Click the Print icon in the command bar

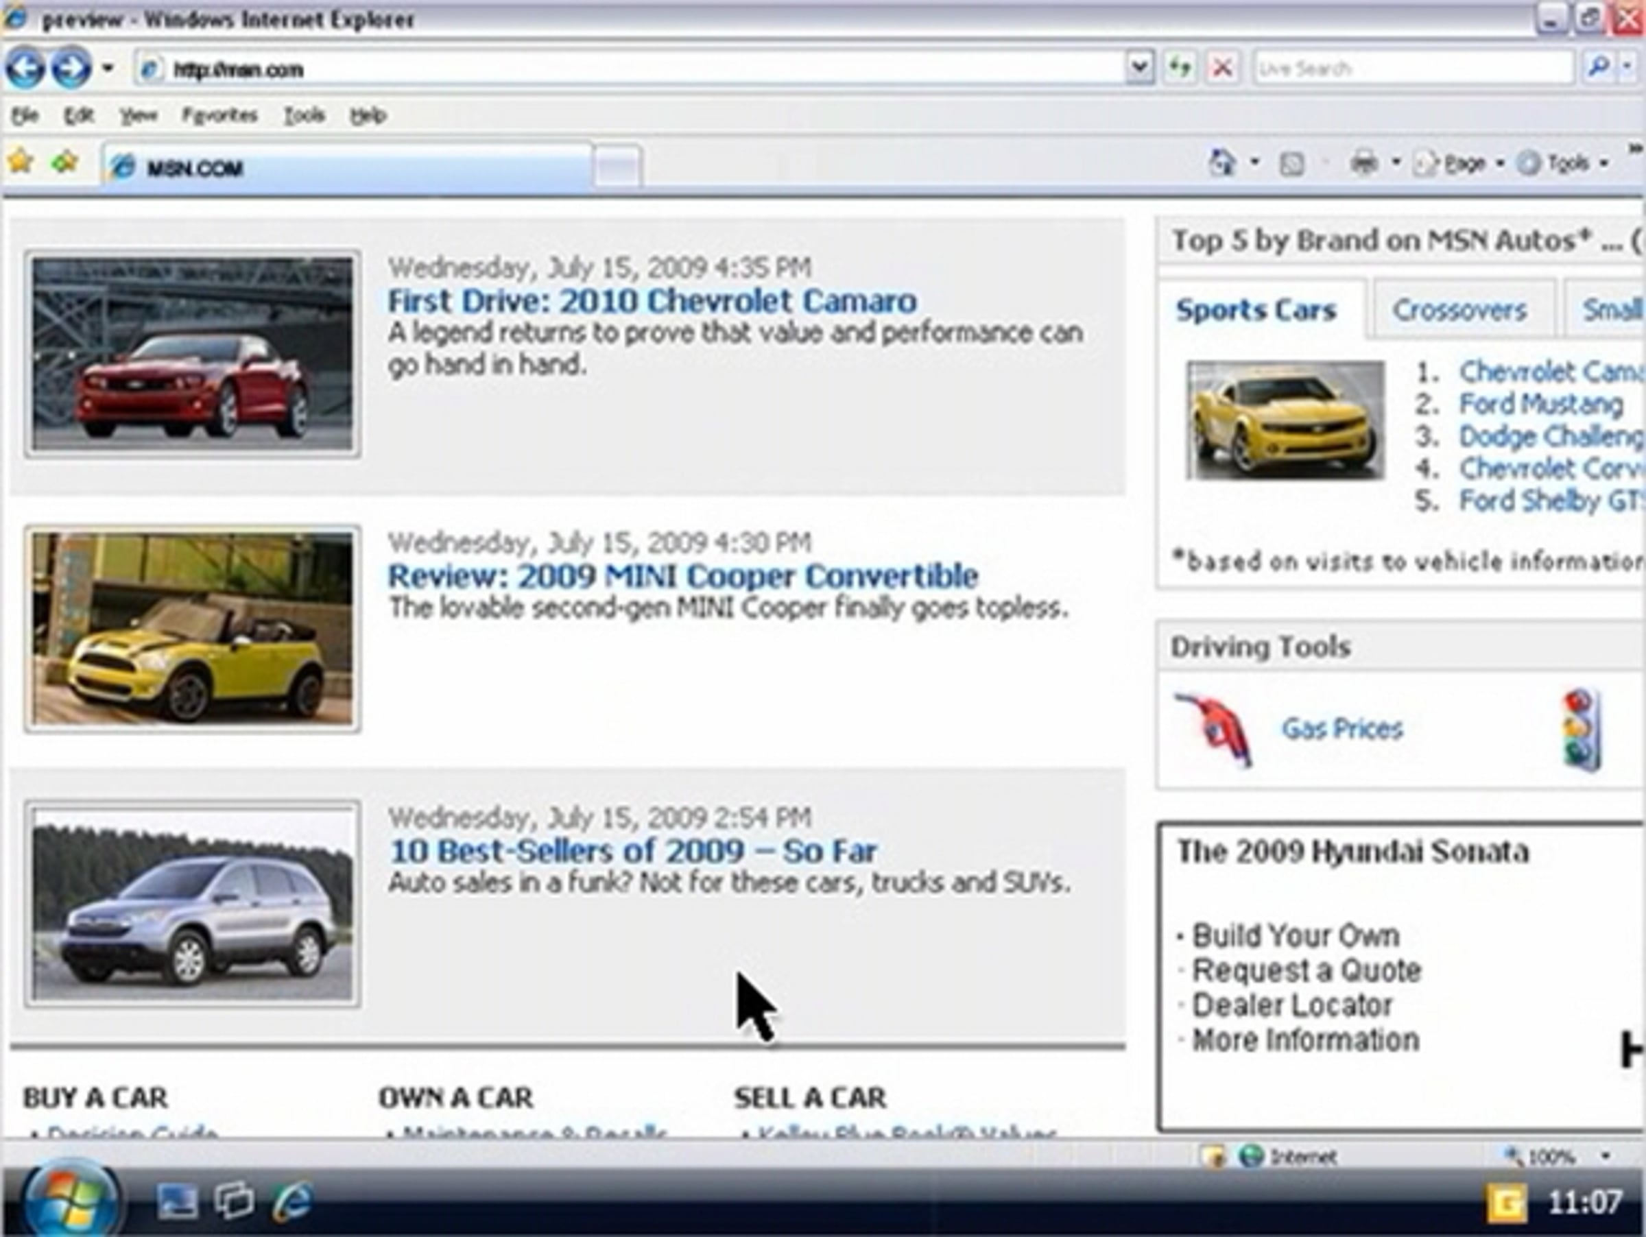tap(1363, 162)
